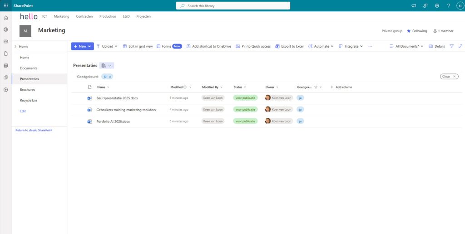Click owner avatar in Portfolio AI 2026 row
The height and width of the screenshot is (234, 465).
268,121
